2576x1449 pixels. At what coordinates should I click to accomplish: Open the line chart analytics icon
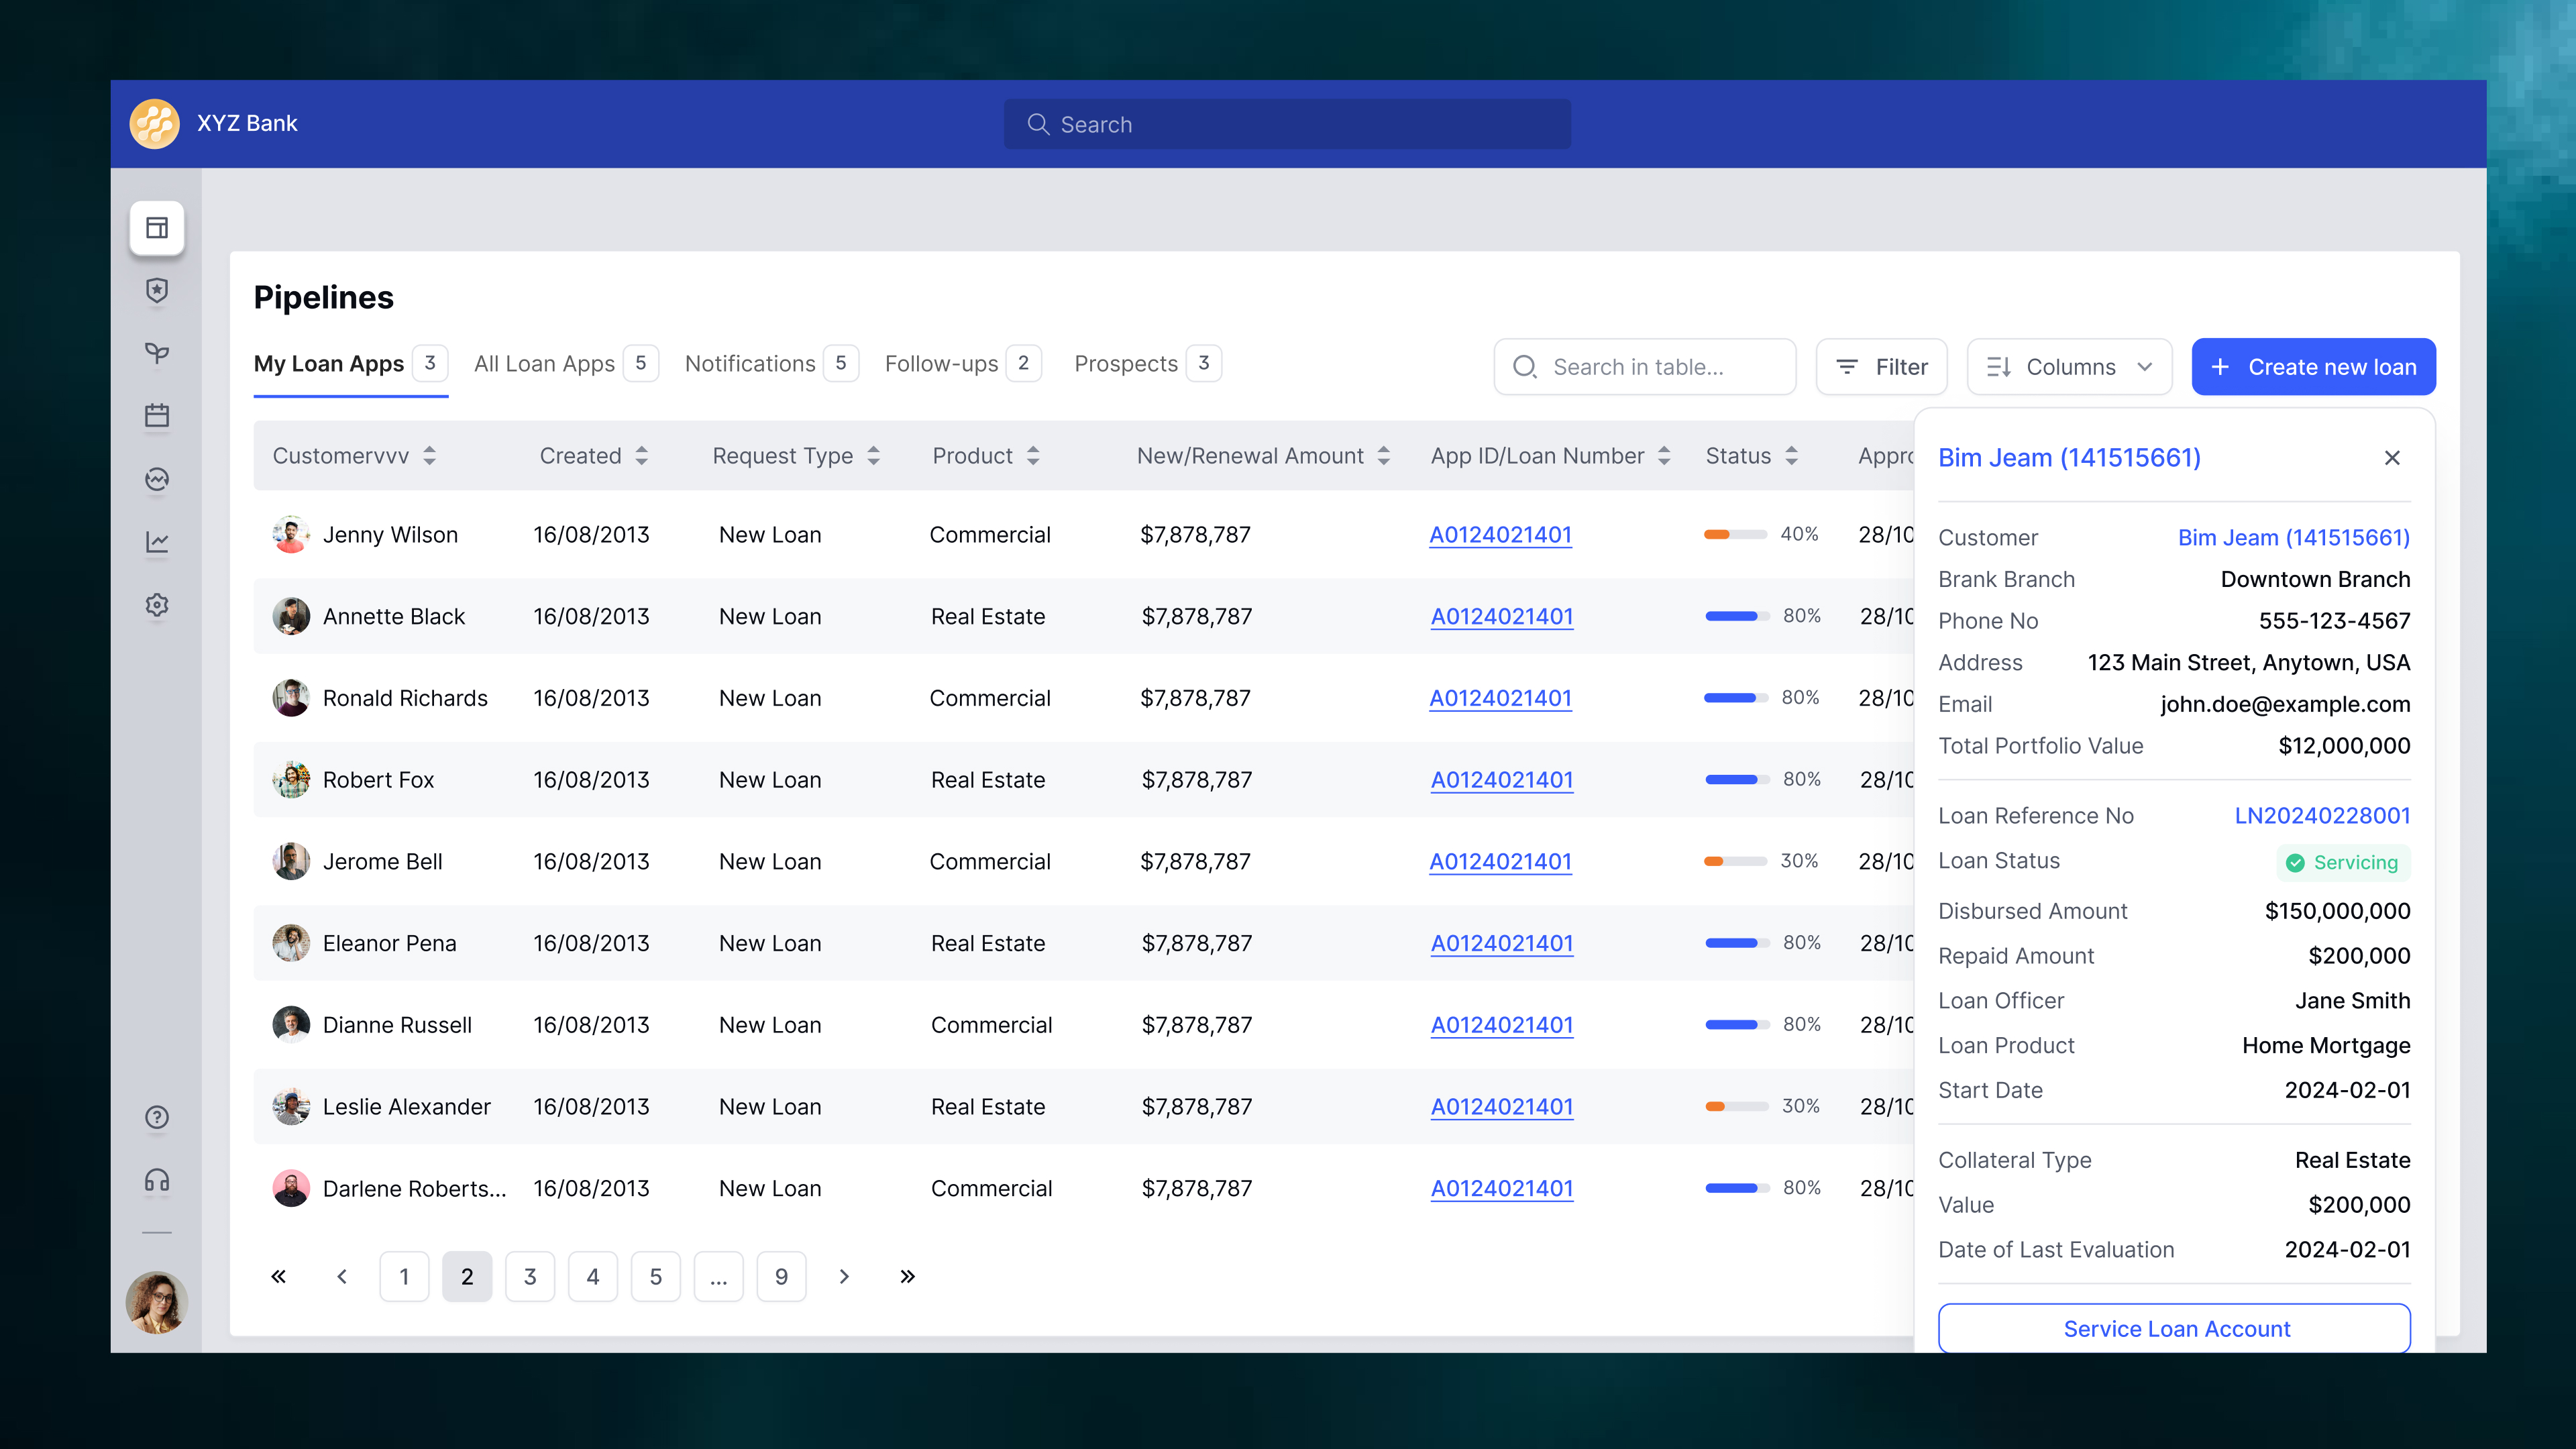click(x=157, y=542)
